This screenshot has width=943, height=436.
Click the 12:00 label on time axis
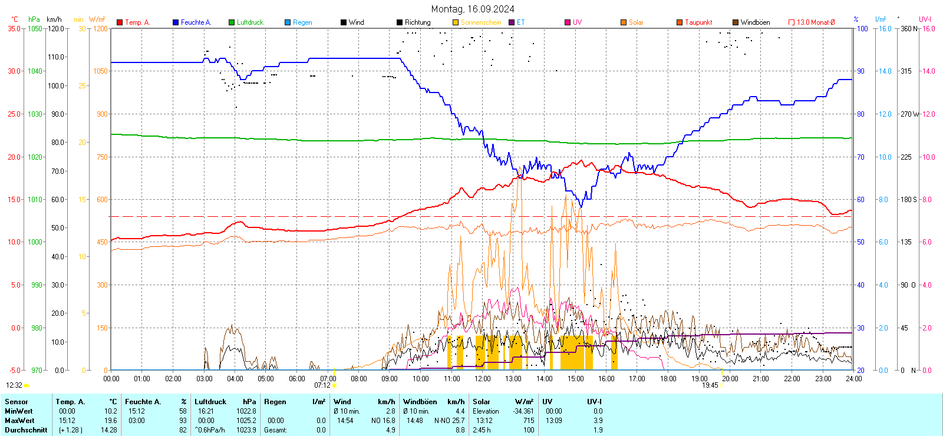483,379
